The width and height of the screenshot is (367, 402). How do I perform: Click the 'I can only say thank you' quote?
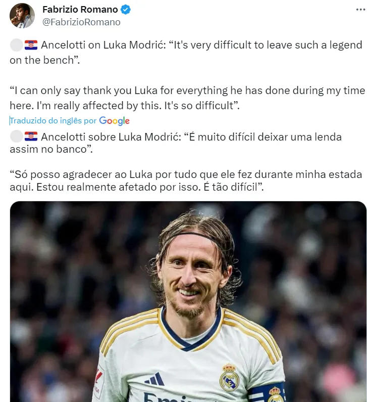[x=187, y=98]
